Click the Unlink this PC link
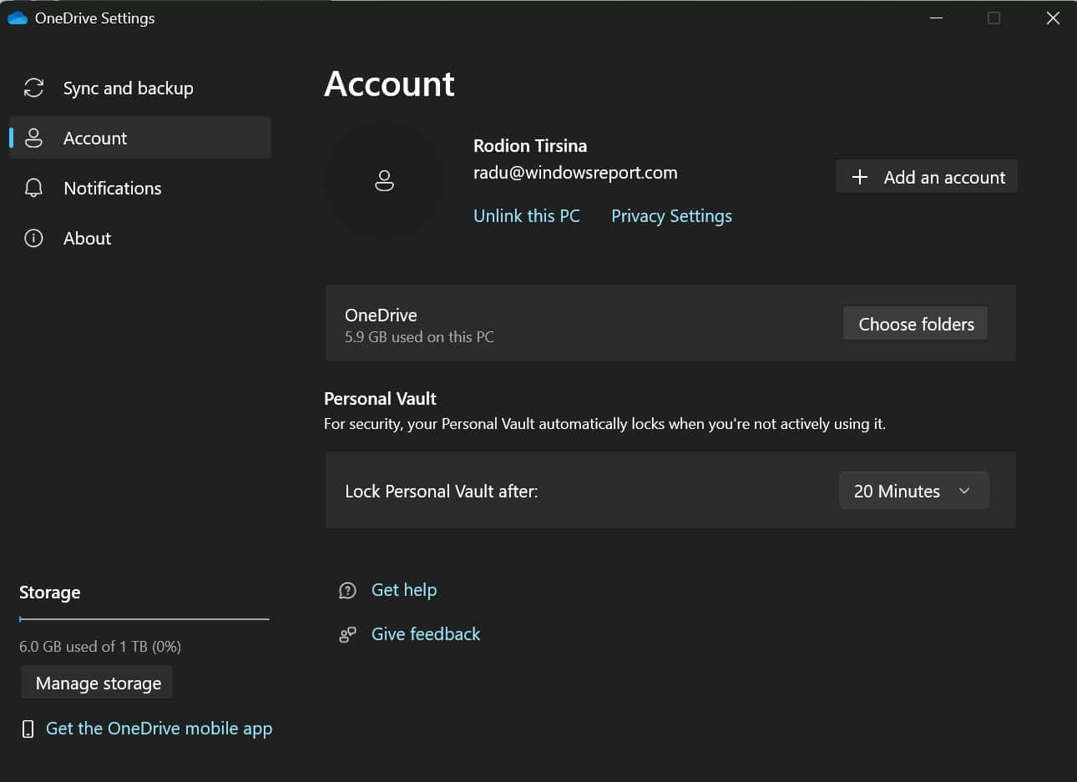The image size is (1077, 782). coord(526,215)
